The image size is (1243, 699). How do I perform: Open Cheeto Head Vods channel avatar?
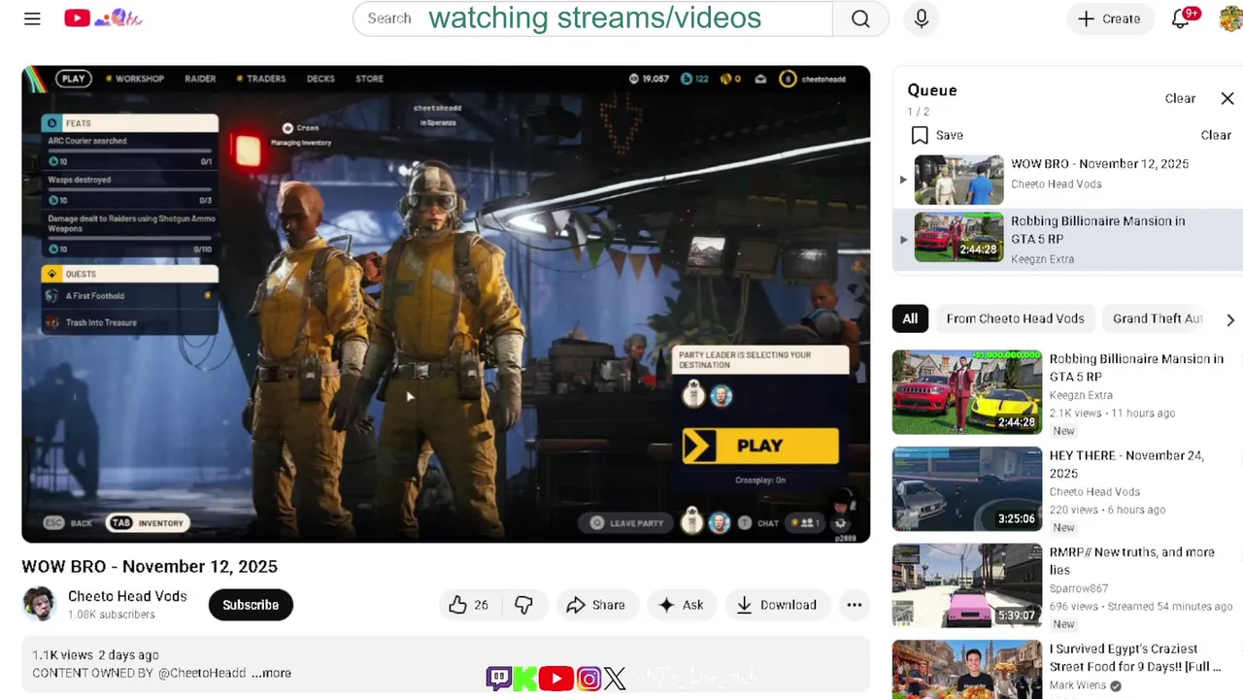pyautogui.click(x=40, y=604)
